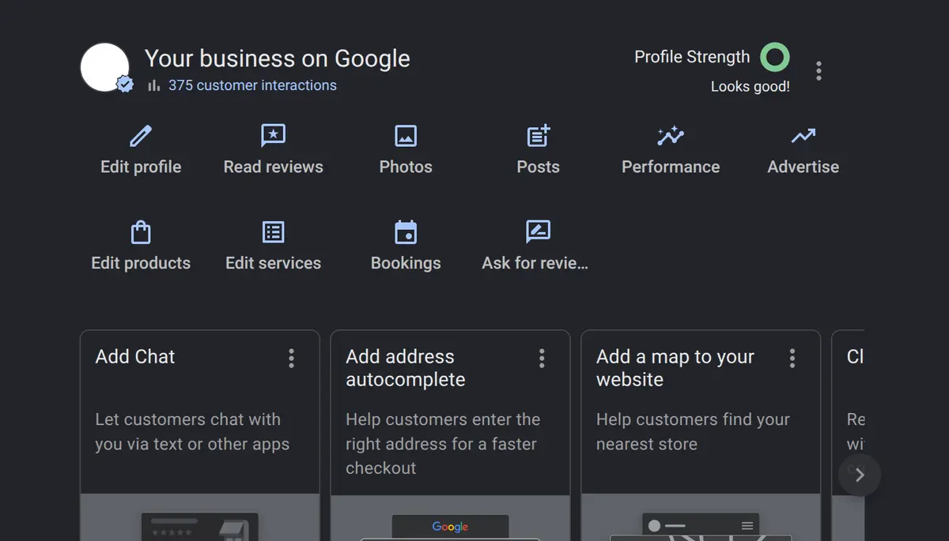Click the chat with you via text description
949x541 pixels.
pyautogui.click(x=192, y=432)
